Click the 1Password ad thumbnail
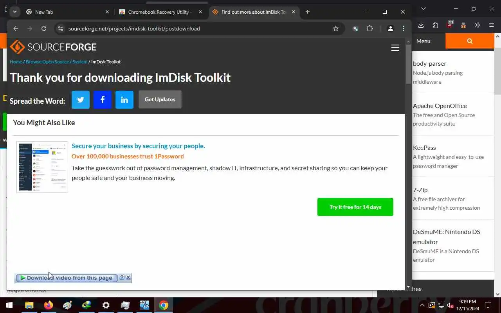 point(42,167)
